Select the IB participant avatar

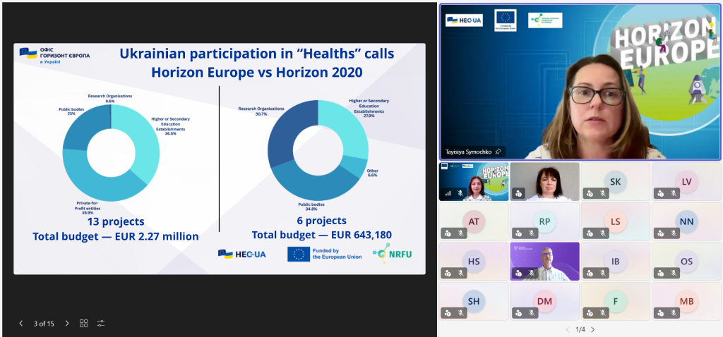click(616, 261)
